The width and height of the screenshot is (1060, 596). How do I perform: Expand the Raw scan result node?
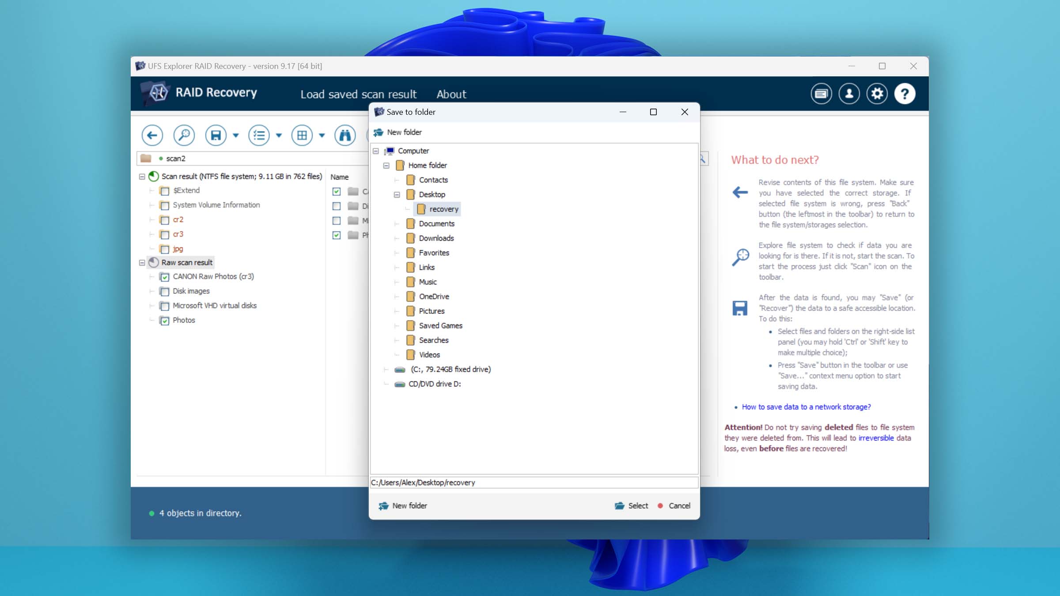point(143,262)
